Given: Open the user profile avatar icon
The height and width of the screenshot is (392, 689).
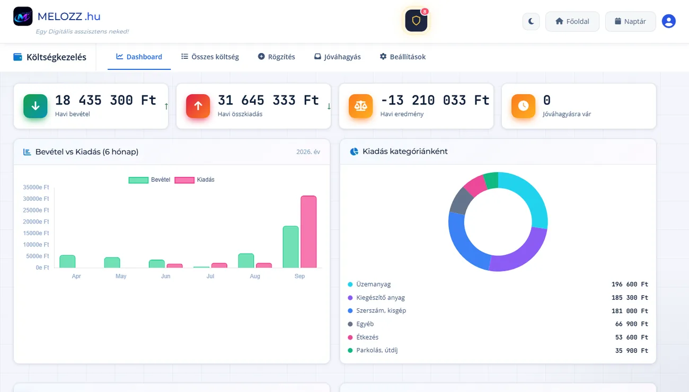Looking at the screenshot, I should (669, 21).
